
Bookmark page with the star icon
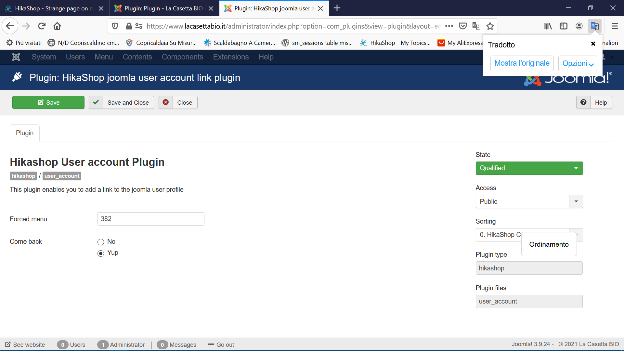[x=490, y=26]
